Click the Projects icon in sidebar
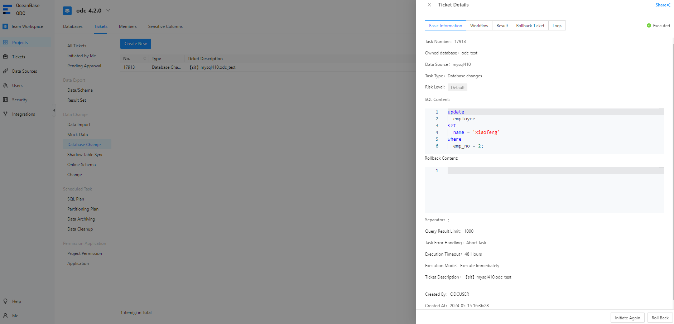The height and width of the screenshot is (324, 674). 5,43
